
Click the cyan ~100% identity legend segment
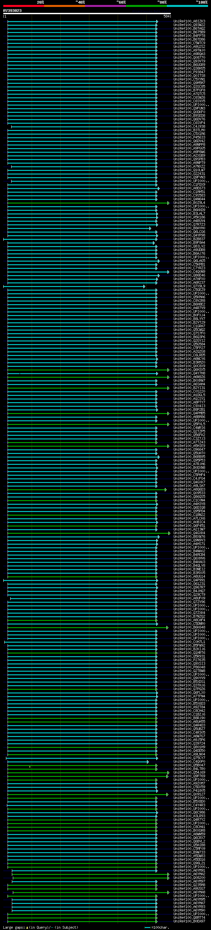click(x=187, y=6)
